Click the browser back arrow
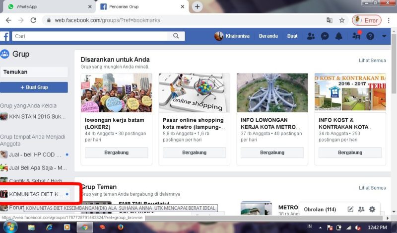 pyautogui.click(x=8, y=20)
